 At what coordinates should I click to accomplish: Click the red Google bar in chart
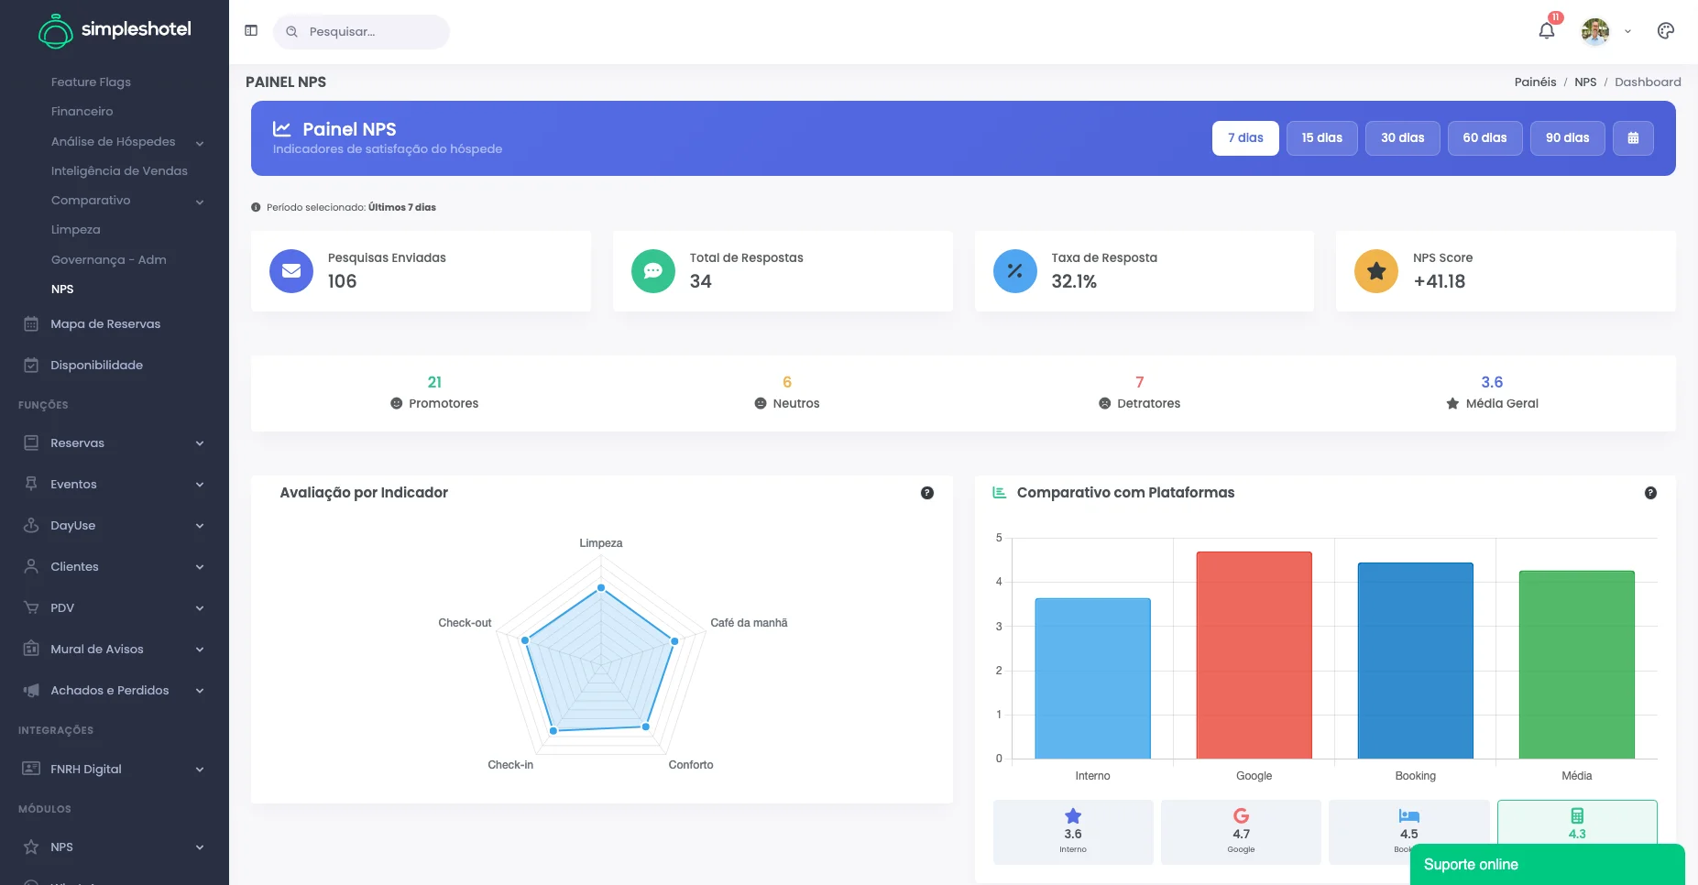(x=1254, y=655)
